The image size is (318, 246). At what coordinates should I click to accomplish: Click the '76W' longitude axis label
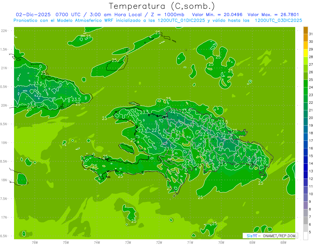pyautogui.click(x=35, y=242)
